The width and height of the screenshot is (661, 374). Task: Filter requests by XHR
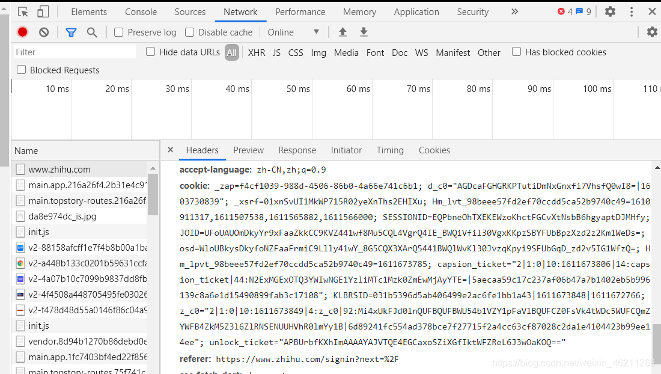[257, 53]
